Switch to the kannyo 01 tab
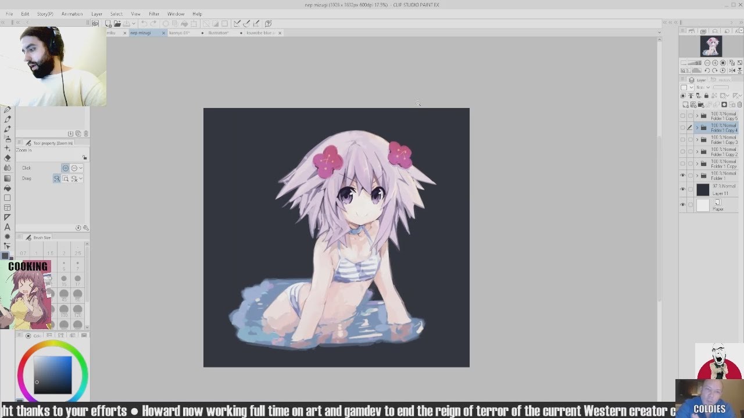This screenshot has height=418, width=744. (x=180, y=33)
